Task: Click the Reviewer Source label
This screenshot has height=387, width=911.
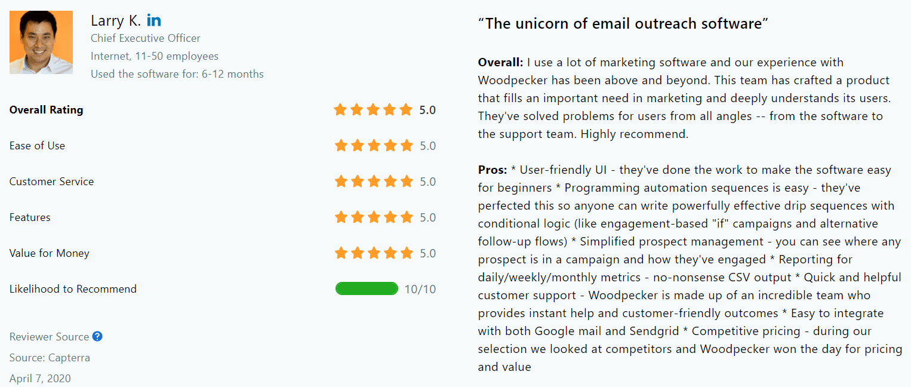Action: 49,337
